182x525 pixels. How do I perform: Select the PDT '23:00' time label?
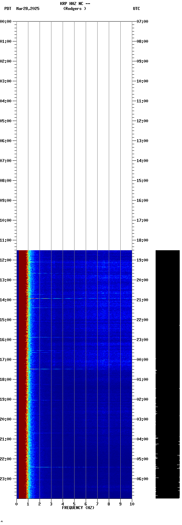coord(6,479)
